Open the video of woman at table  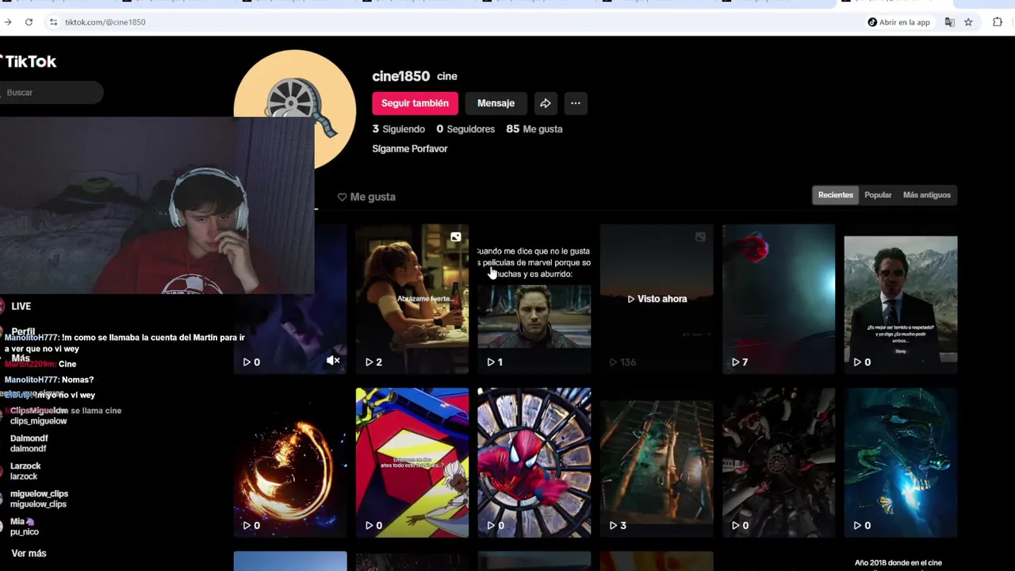point(412,299)
